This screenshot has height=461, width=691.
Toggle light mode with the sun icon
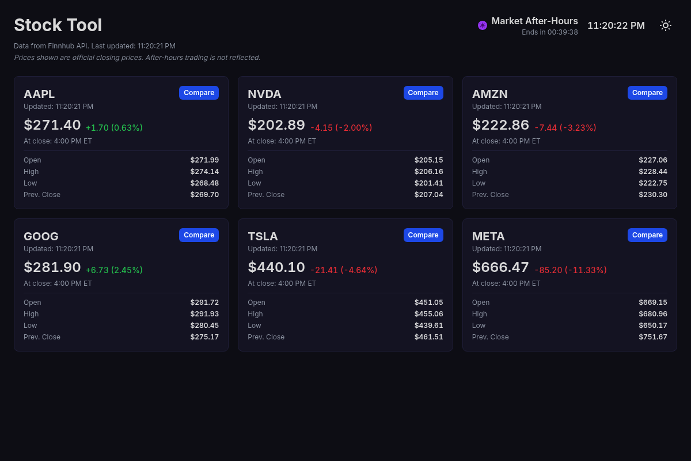[665, 25]
